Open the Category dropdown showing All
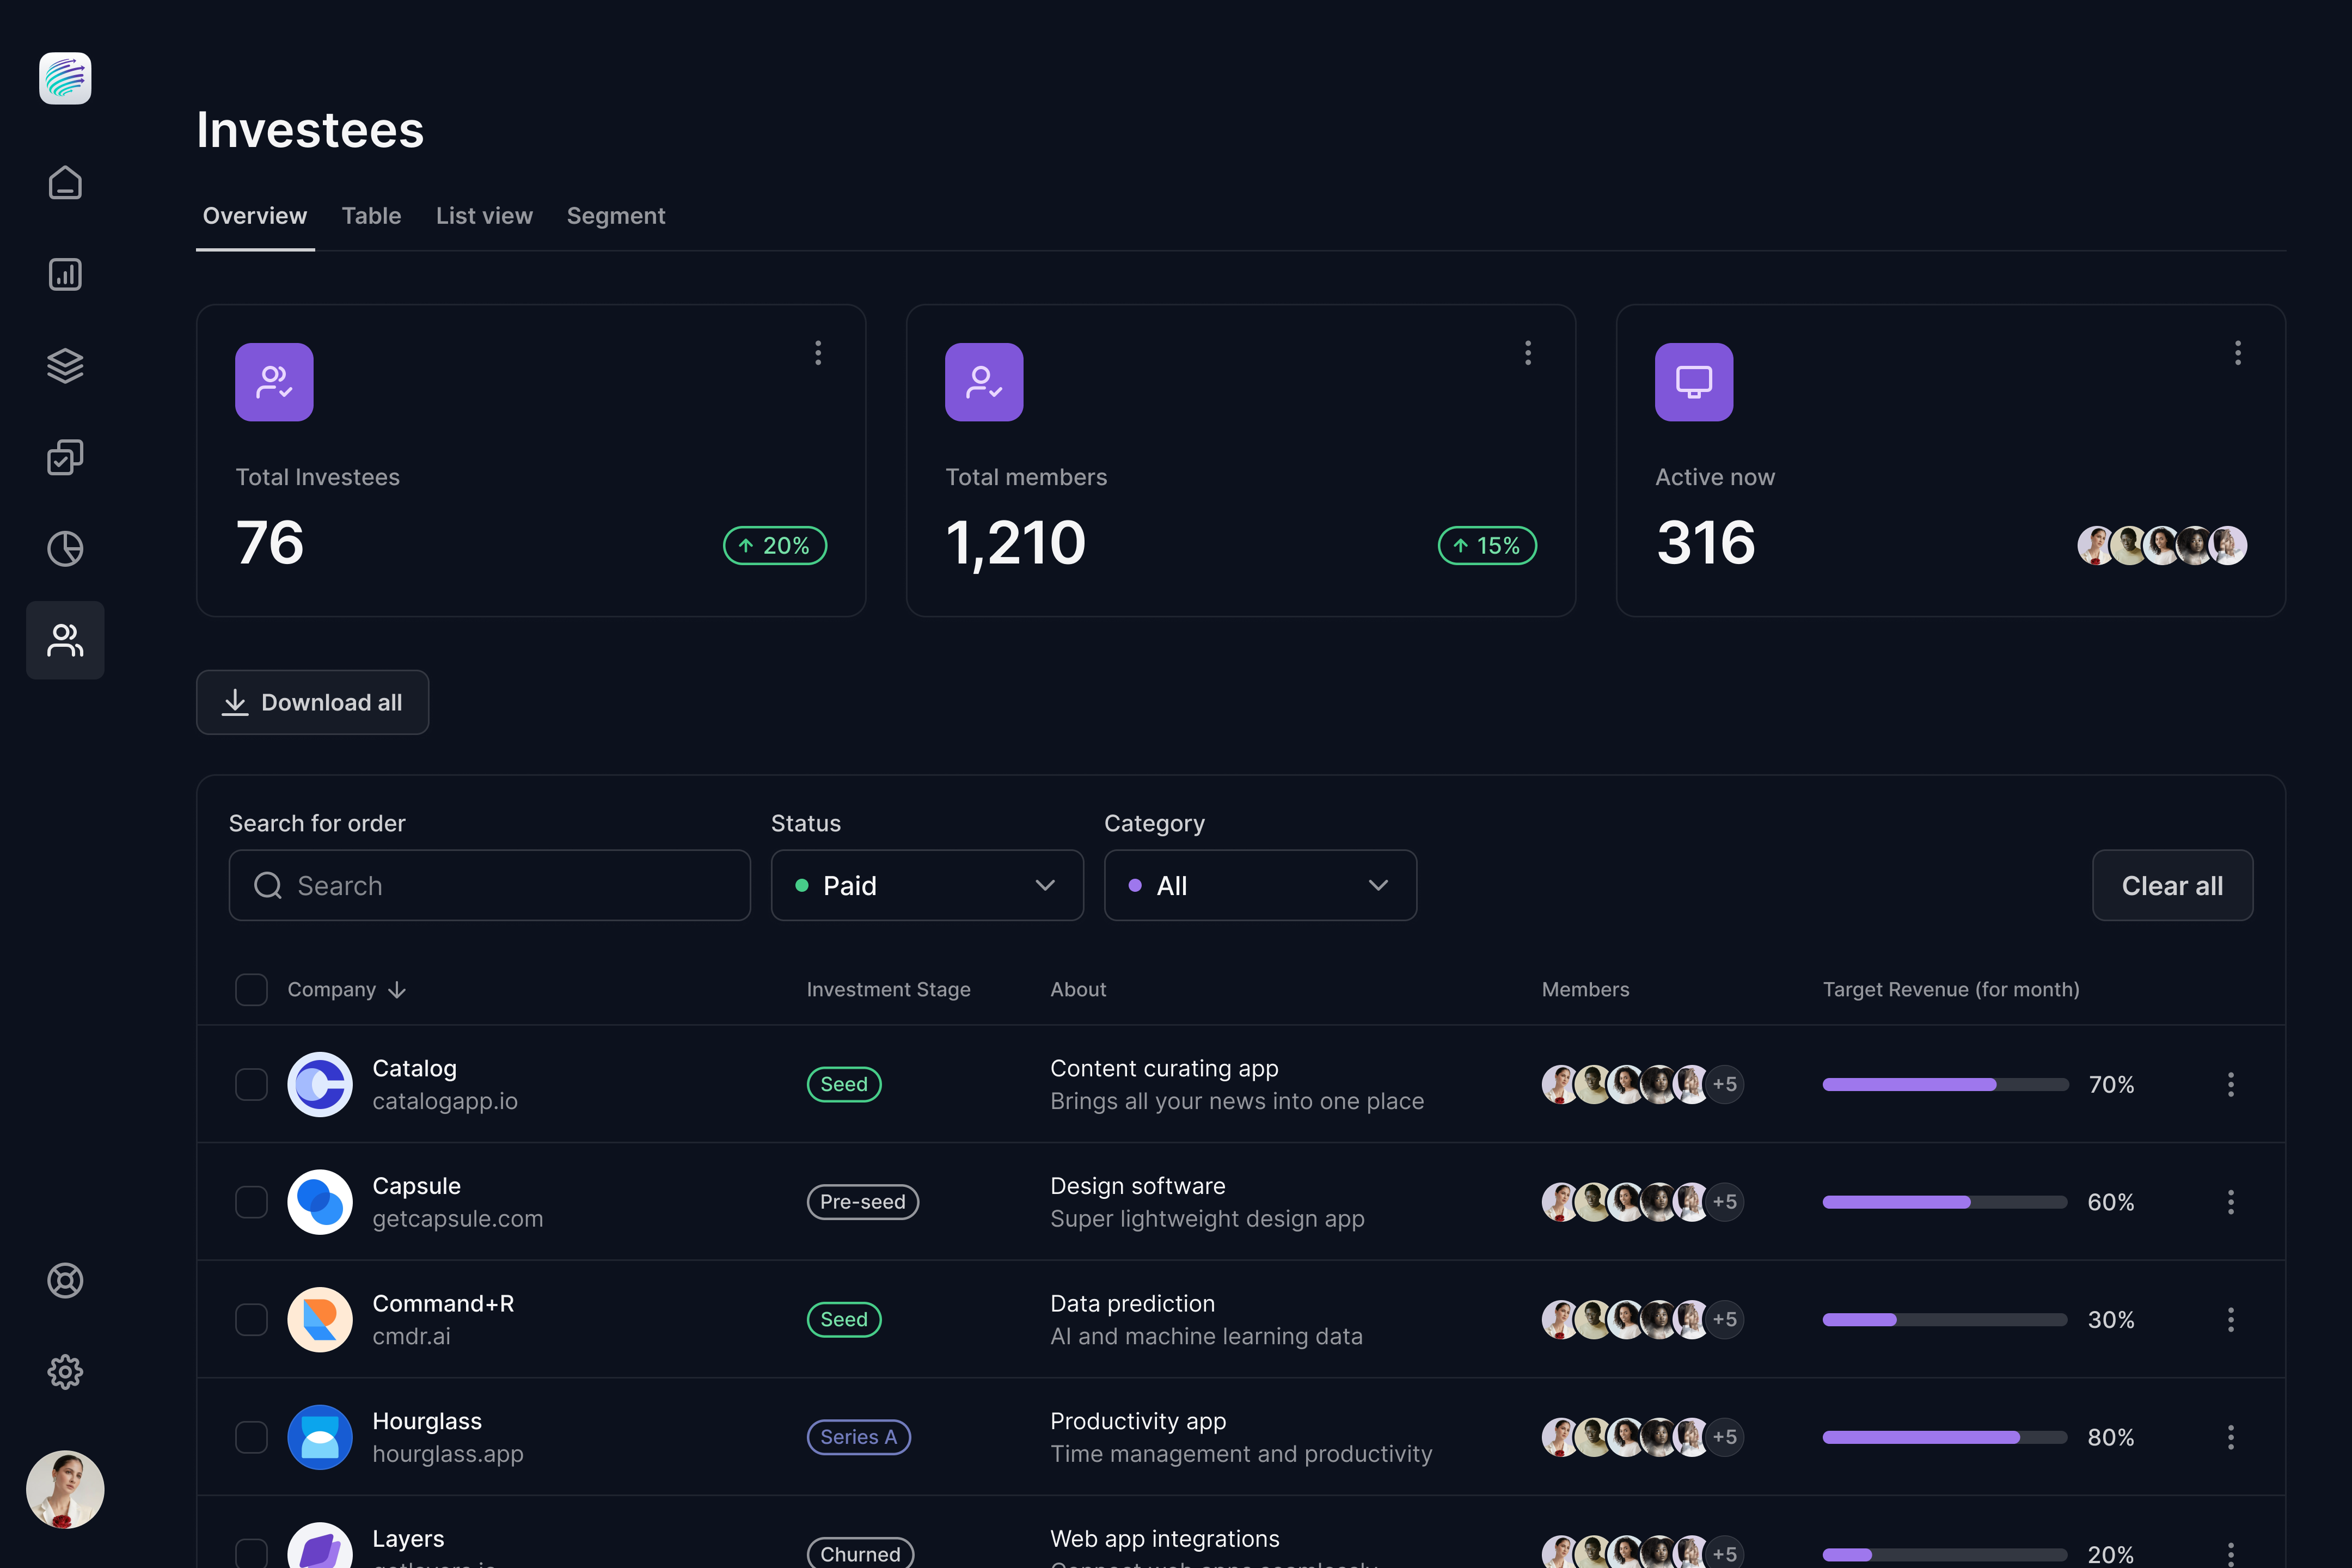The width and height of the screenshot is (2352, 1568). 1260,885
